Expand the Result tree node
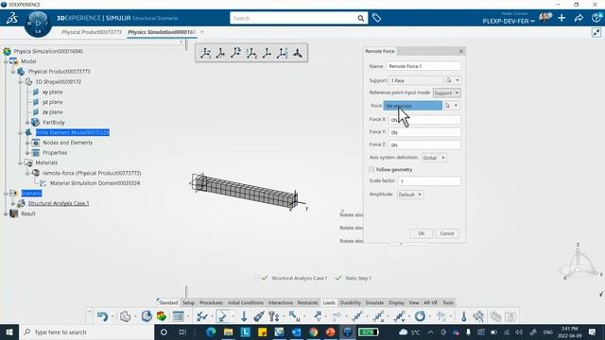Screen dimensions: 605x340 coord(7,213)
